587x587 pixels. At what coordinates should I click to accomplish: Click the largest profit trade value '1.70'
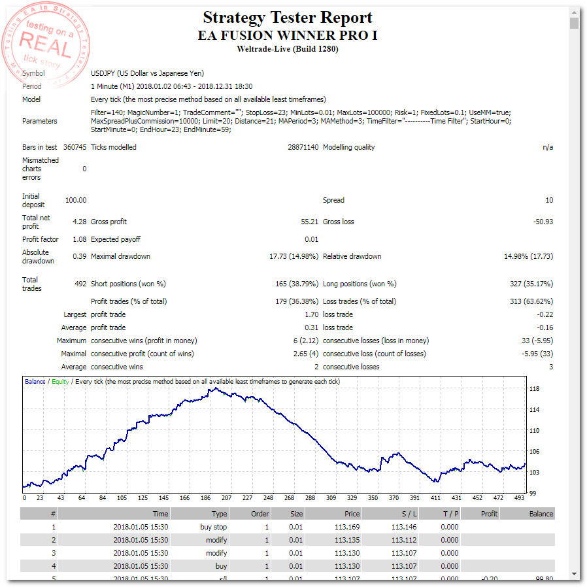[311, 314]
